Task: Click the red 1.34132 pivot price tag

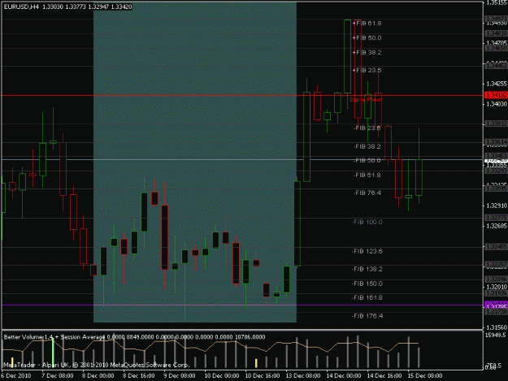Action: (496, 95)
